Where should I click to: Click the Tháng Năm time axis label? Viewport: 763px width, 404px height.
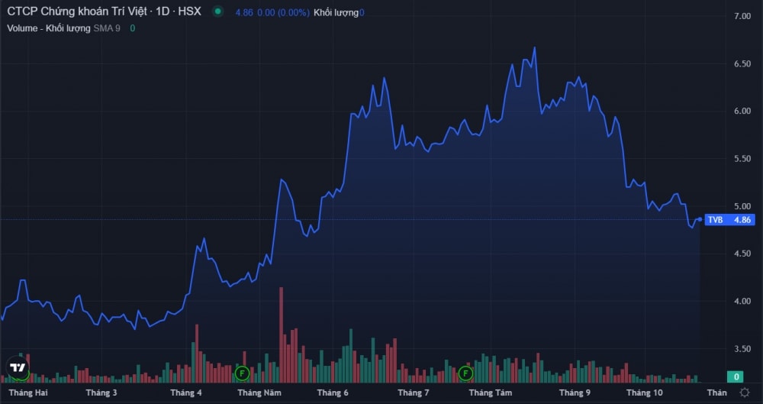(x=259, y=393)
